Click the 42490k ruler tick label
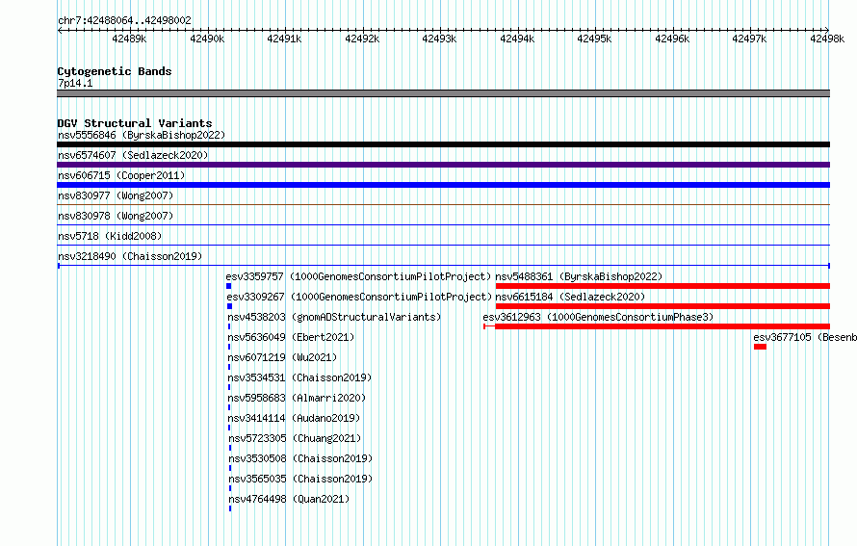This screenshot has width=857, height=546. pyautogui.click(x=207, y=39)
